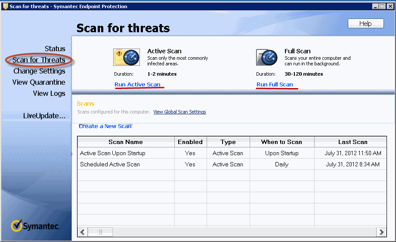Click the Active Scan radar icon
This screenshot has width=396, height=242.
tap(127, 57)
